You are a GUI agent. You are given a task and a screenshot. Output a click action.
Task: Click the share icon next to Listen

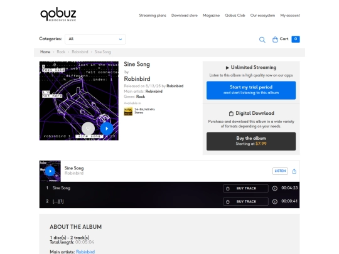294,171
